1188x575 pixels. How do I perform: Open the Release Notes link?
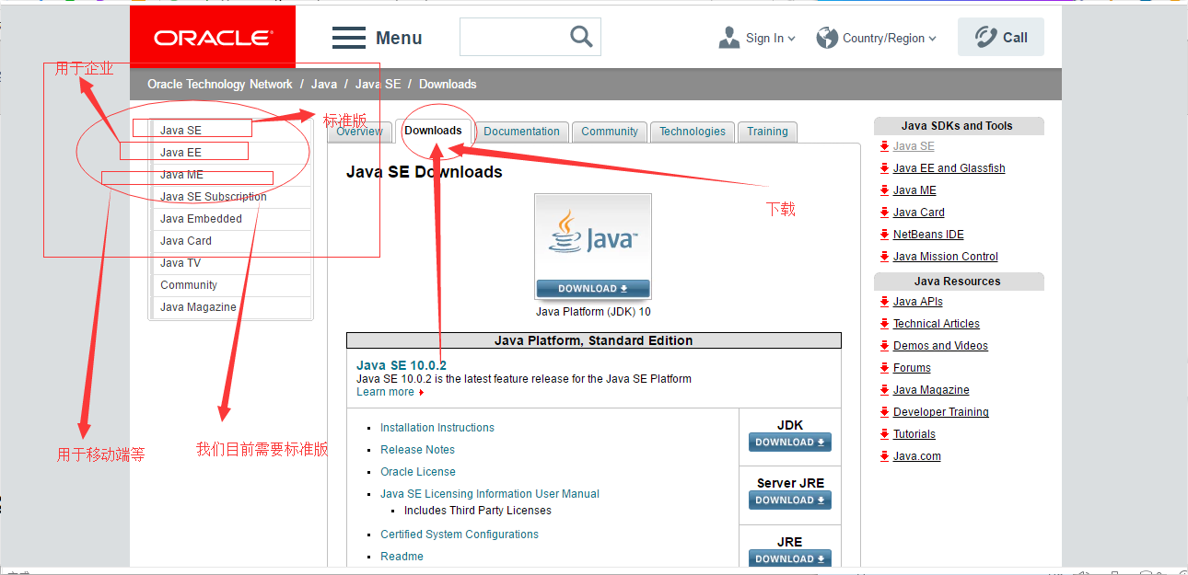[x=417, y=450]
